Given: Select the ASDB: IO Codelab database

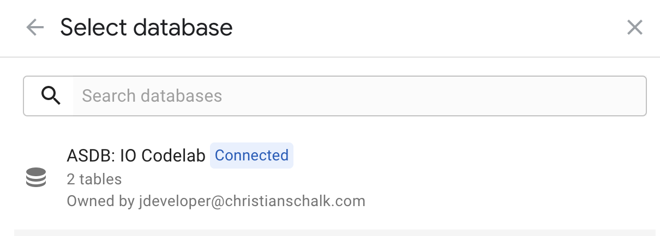Looking at the screenshot, I should 136,156.
